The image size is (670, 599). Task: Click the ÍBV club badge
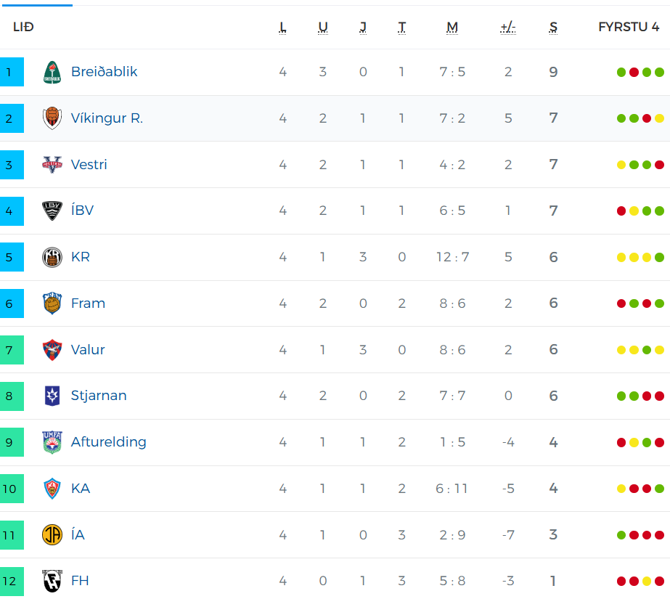pyautogui.click(x=52, y=211)
